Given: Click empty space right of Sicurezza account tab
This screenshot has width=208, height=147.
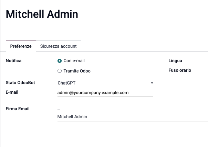Looking at the screenshot, I should 145,46.
